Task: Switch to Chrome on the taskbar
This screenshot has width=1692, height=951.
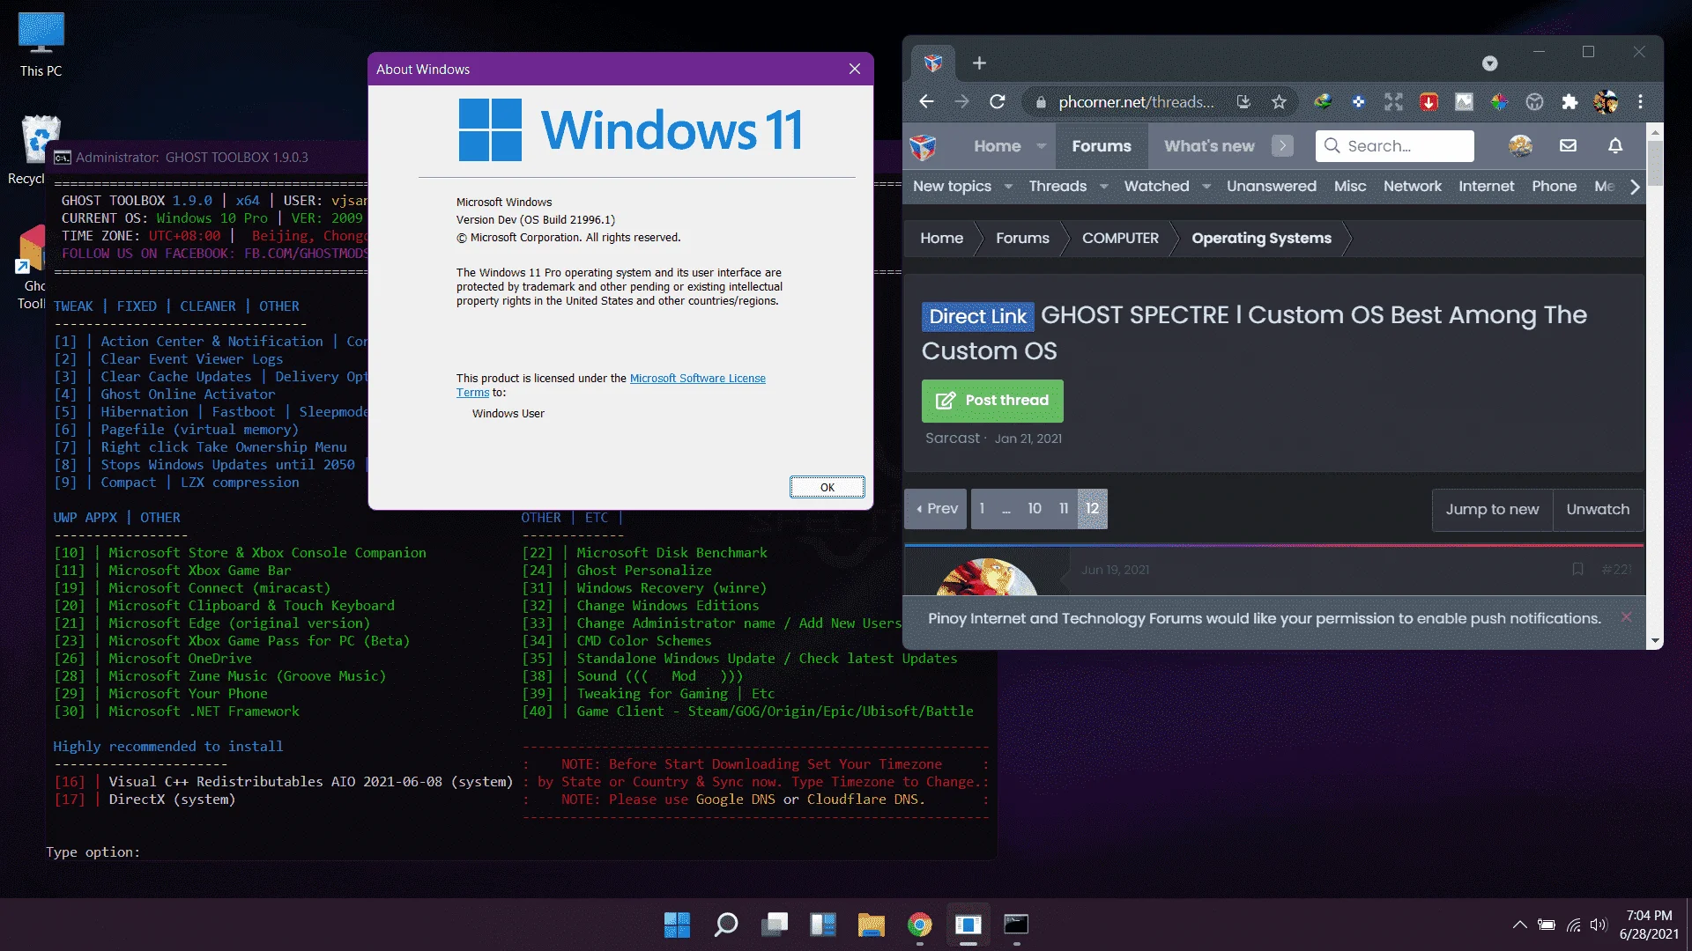Action: point(919,925)
